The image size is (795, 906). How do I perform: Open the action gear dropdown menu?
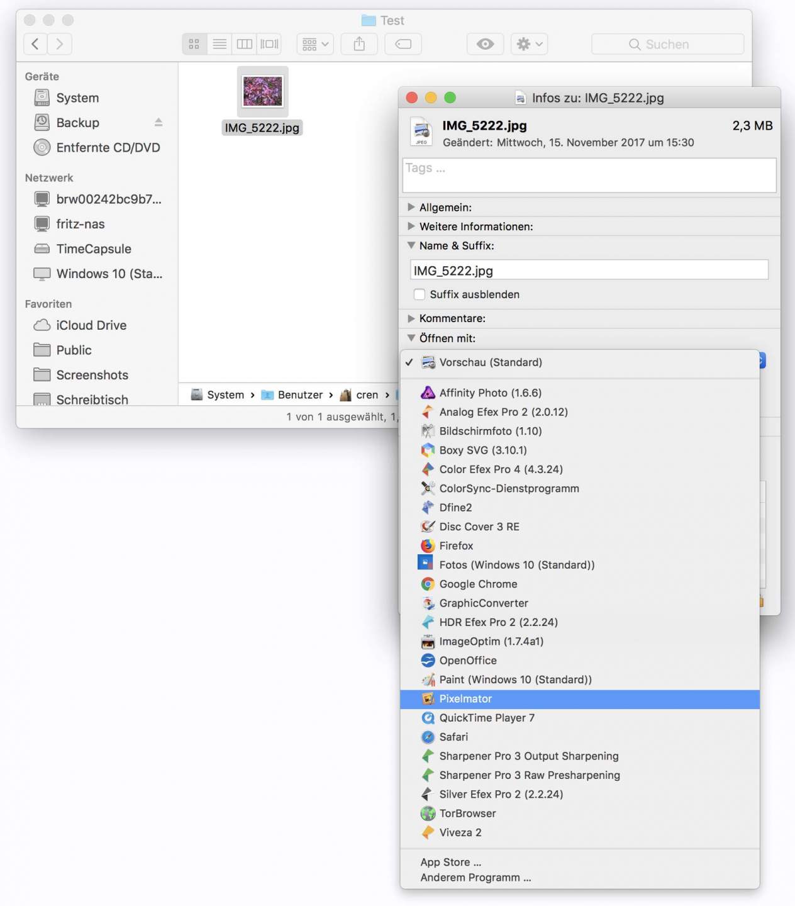pyautogui.click(x=529, y=44)
